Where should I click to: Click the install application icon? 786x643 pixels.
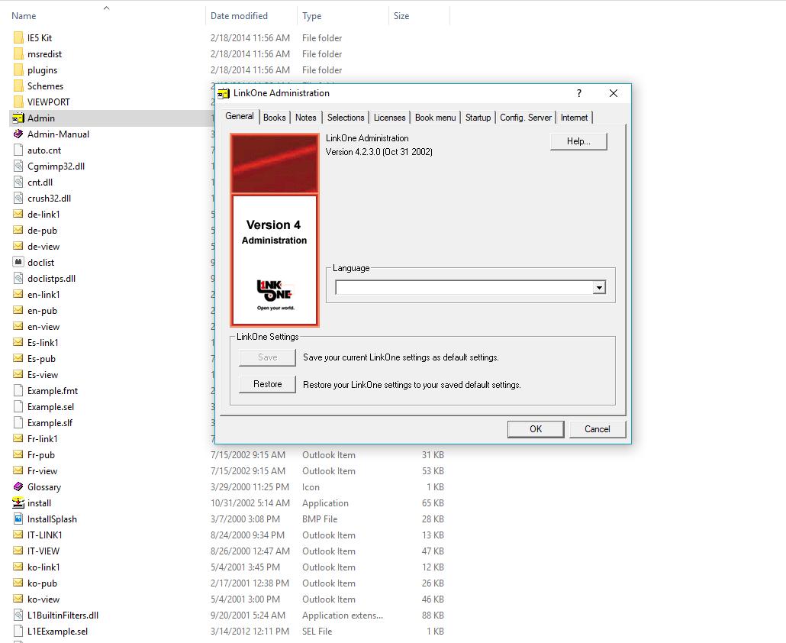(x=18, y=503)
